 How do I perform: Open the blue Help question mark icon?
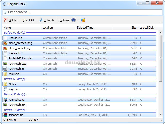click(73, 20)
